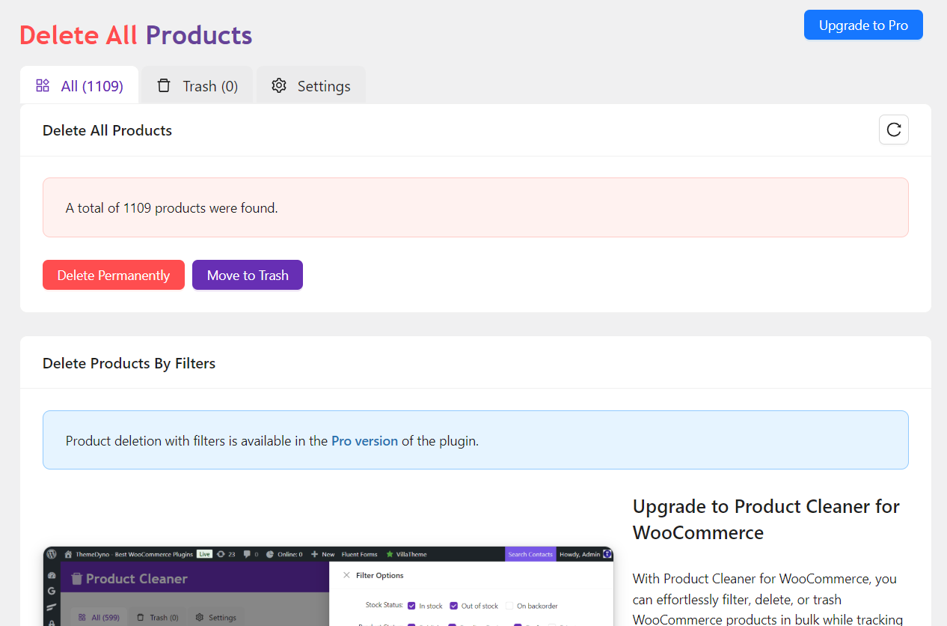Open the All (1109) tab
The height and width of the screenshot is (626, 947).
click(79, 85)
